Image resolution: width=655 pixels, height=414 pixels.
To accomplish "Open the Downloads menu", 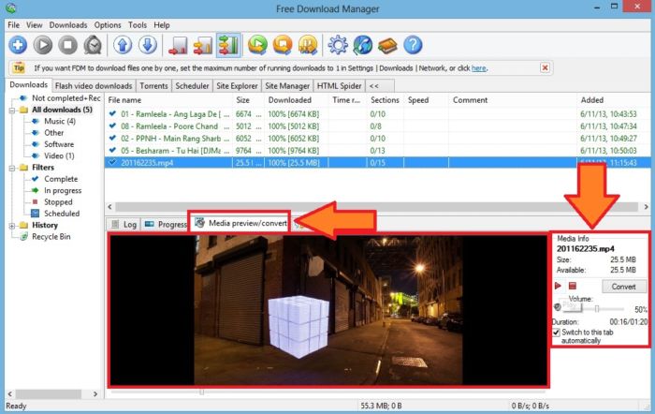I will pos(68,25).
